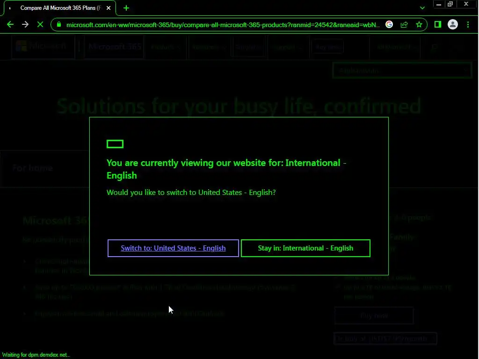Stop loading this page
Image resolution: width=479 pixels, height=359 pixels.
40,24
